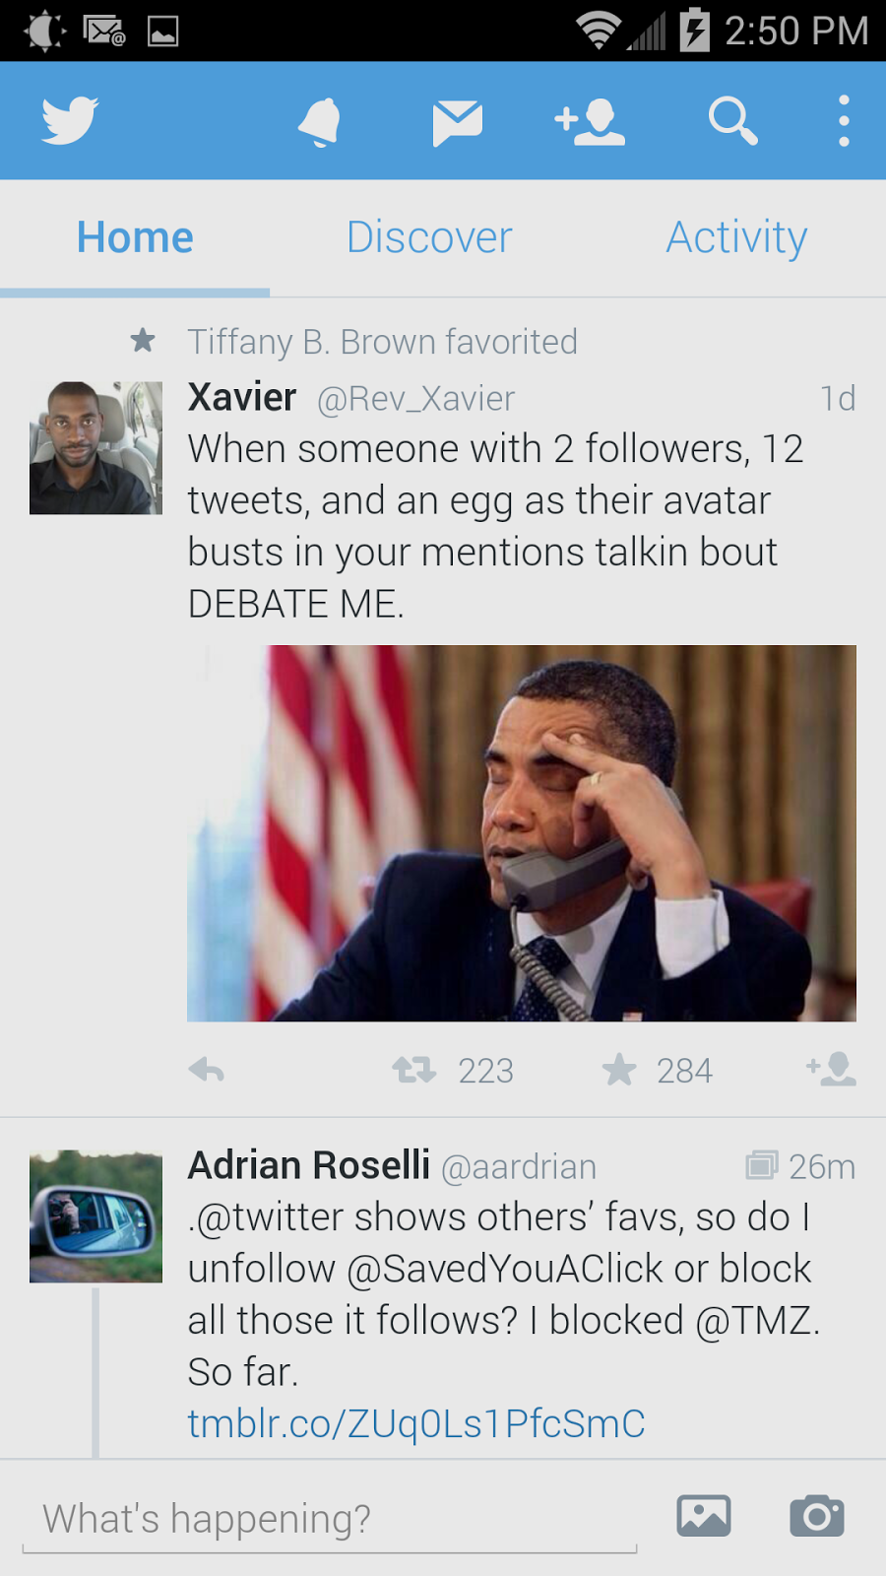Tap the What's happening compose field
The height and width of the screenshot is (1576, 886).
330,1519
